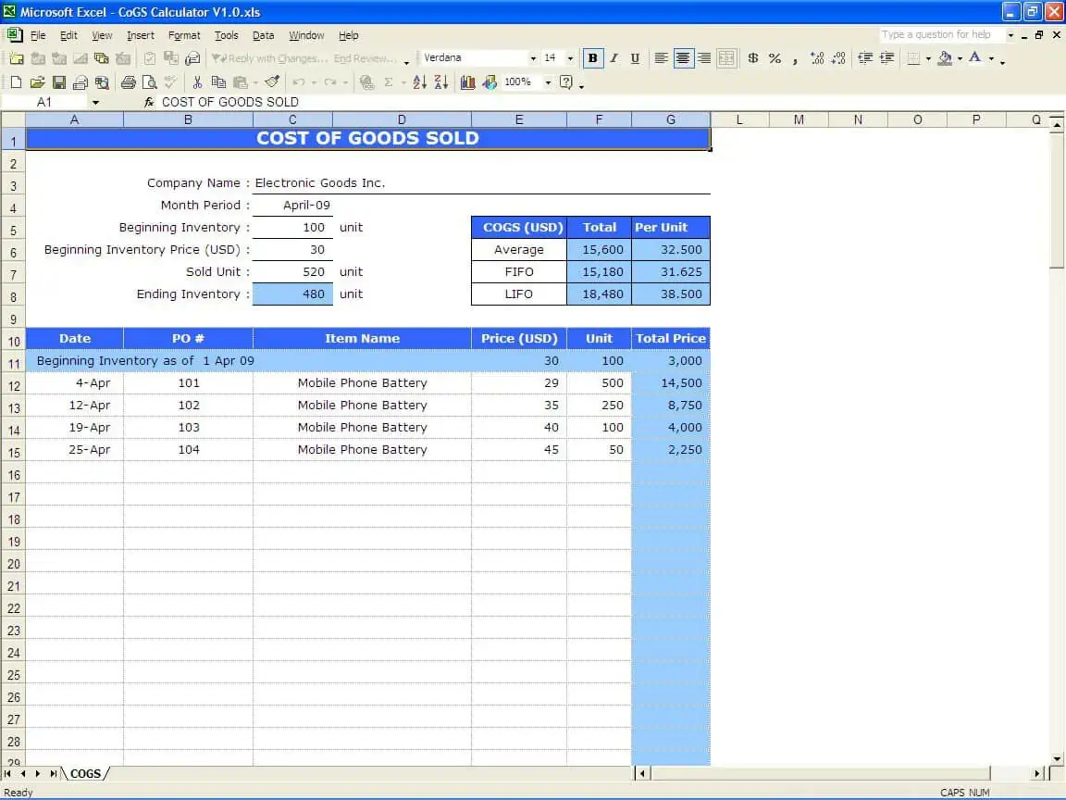The height and width of the screenshot is (800, 1066).
Task: Toggle Underline formatting
Action: click(x=635, y=58)
